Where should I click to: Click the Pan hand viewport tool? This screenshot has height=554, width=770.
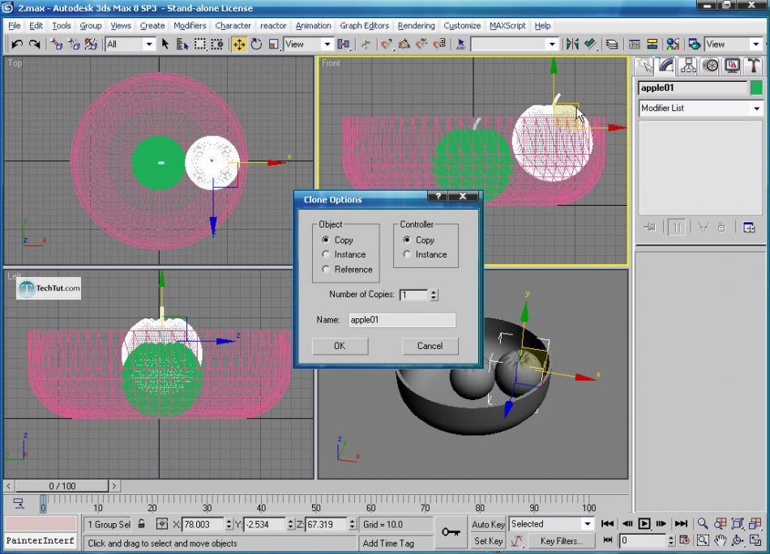[720, 540]
